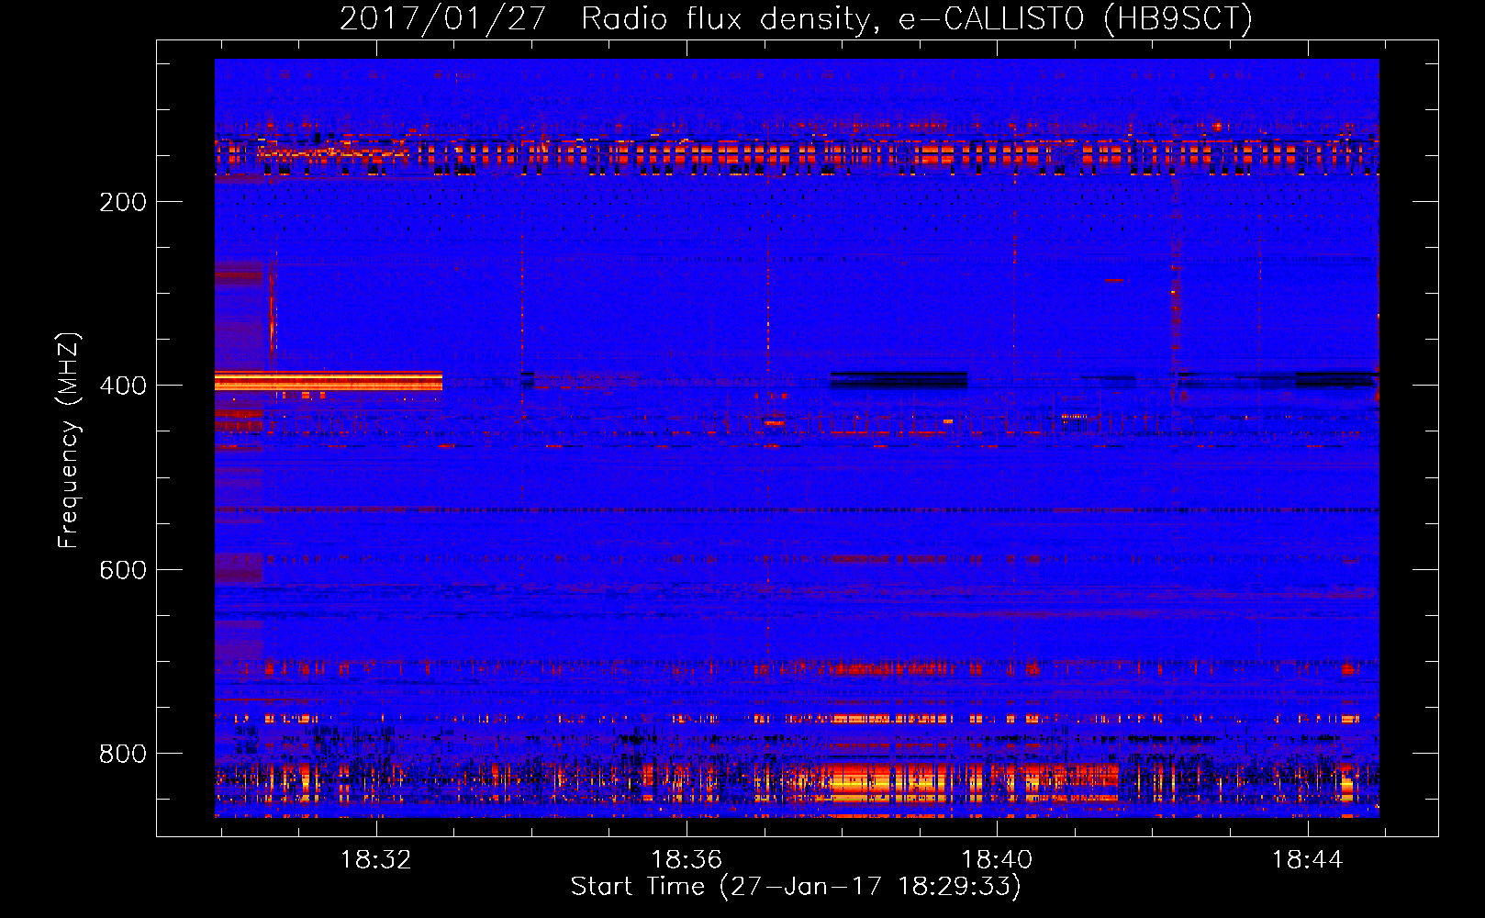This screenshot has width=1485, height=918.
Task: Click the 200 frequency tick label
Action: coord(123,202)
